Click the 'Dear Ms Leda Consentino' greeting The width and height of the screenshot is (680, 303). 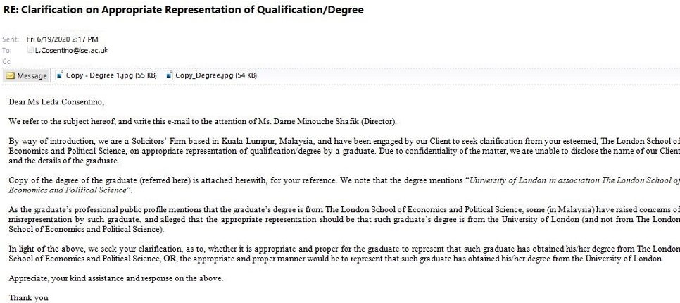click(56, 103)
